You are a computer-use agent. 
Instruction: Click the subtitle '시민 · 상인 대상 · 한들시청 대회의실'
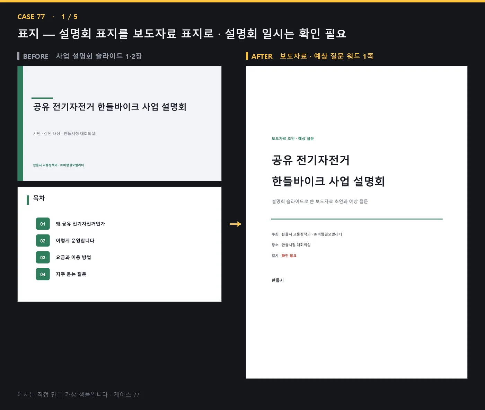click(64, 134)
